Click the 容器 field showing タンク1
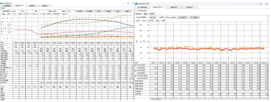 point(70,11)
